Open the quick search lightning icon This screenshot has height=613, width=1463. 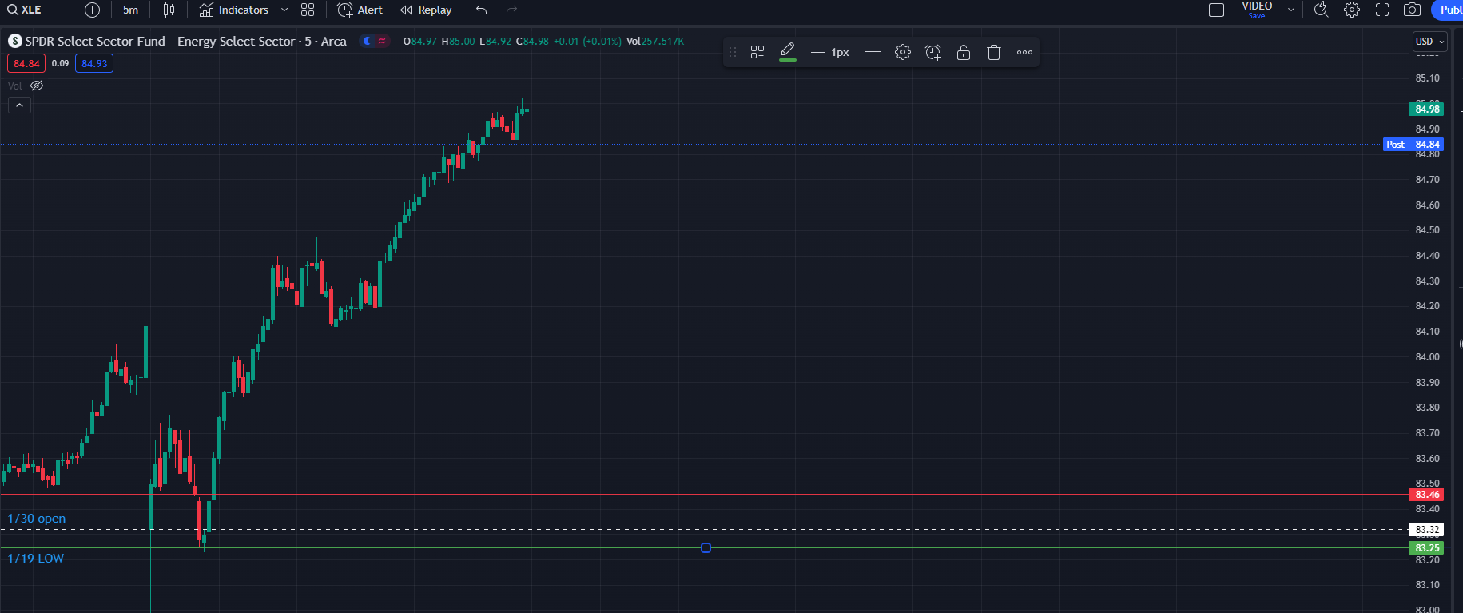[1322, 10]
